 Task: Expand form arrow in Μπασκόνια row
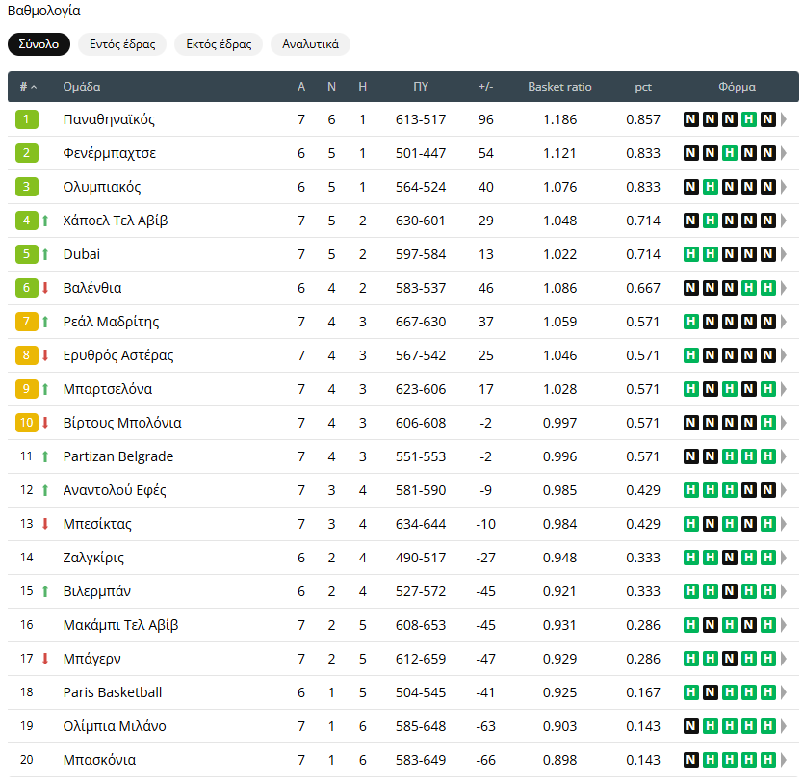784,760
